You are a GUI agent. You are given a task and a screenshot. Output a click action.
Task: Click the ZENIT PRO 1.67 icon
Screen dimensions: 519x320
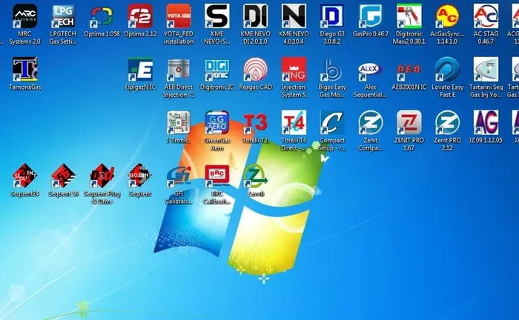[x=409, y=123]
